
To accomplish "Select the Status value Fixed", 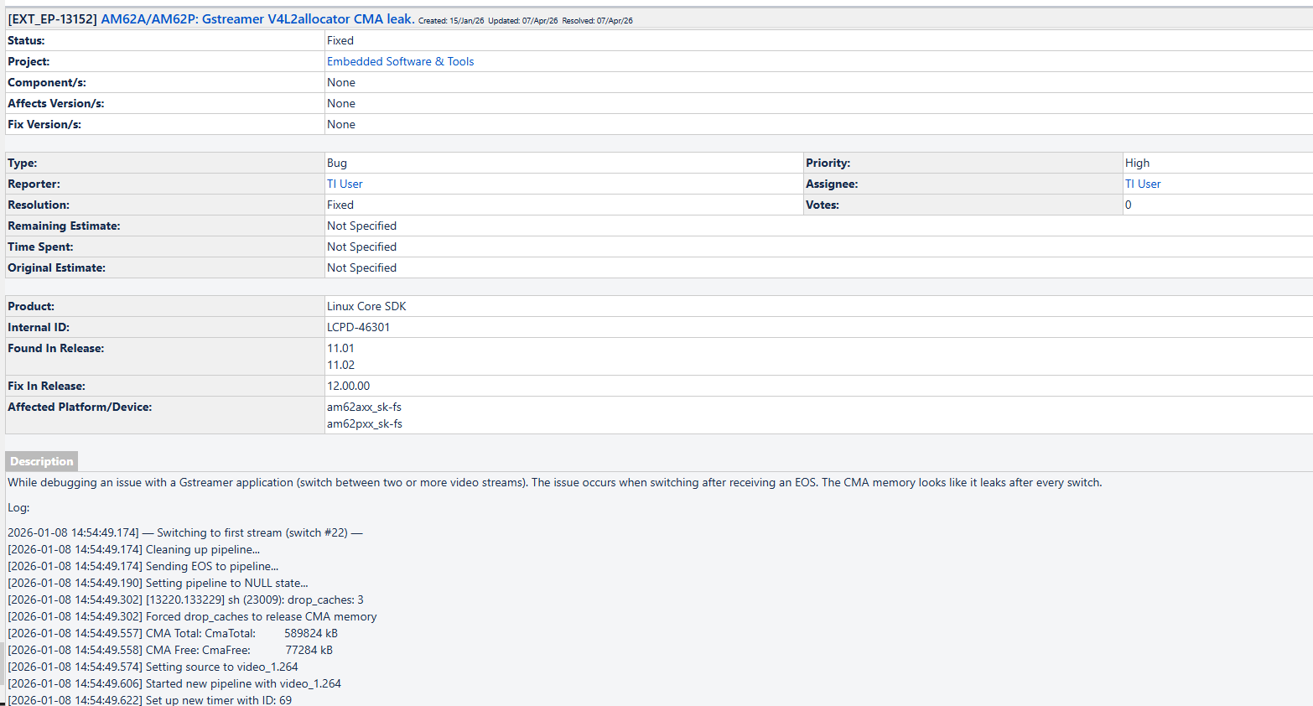I will click(340, 40).
